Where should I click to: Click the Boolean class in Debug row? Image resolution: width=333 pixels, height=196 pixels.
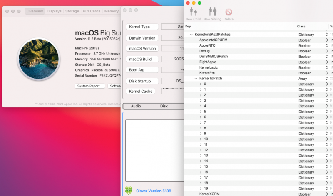[x=305, y=51]
